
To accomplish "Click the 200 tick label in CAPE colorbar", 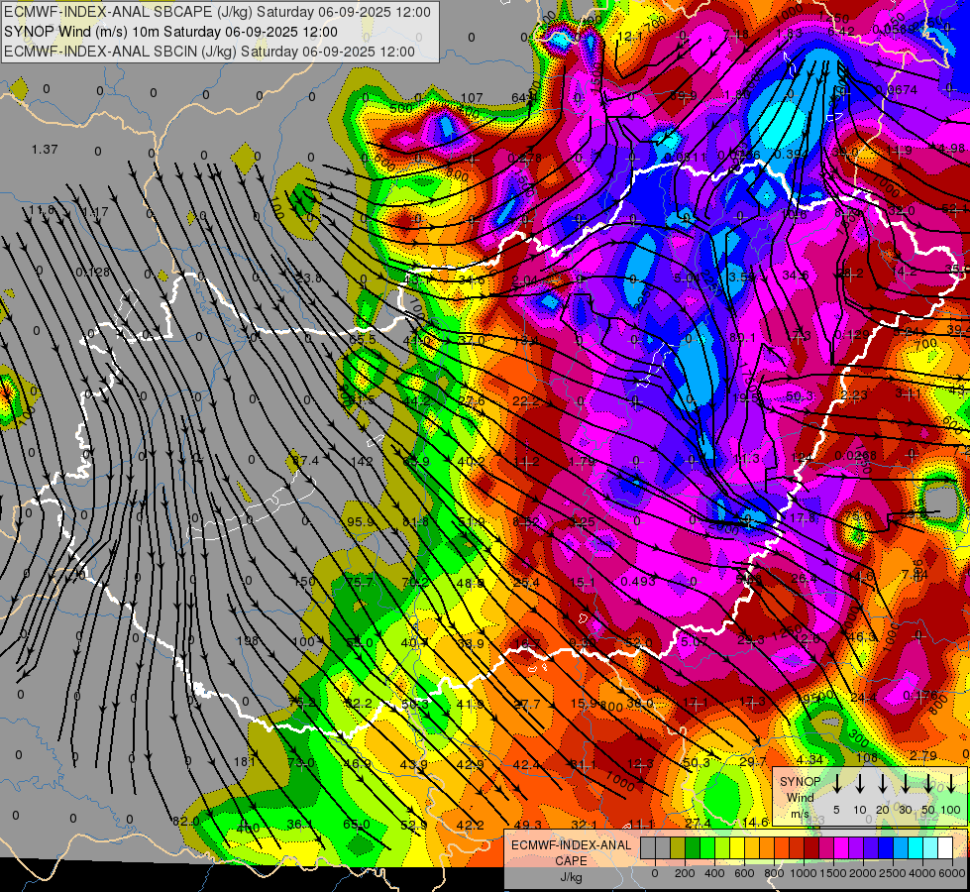I will point(685,873).
